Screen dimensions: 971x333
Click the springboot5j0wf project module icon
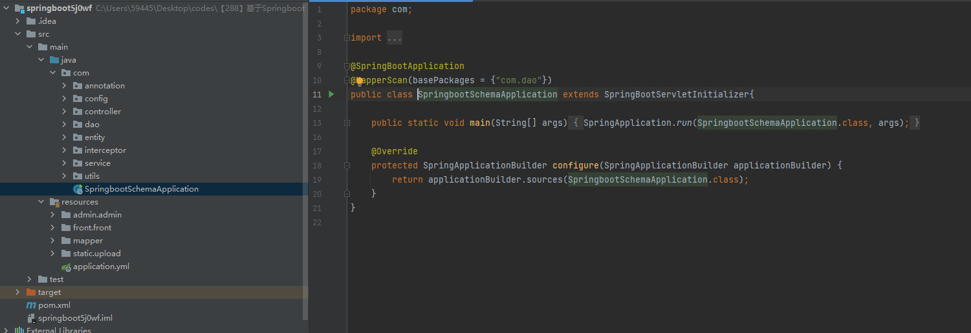(x=19, y=8)
